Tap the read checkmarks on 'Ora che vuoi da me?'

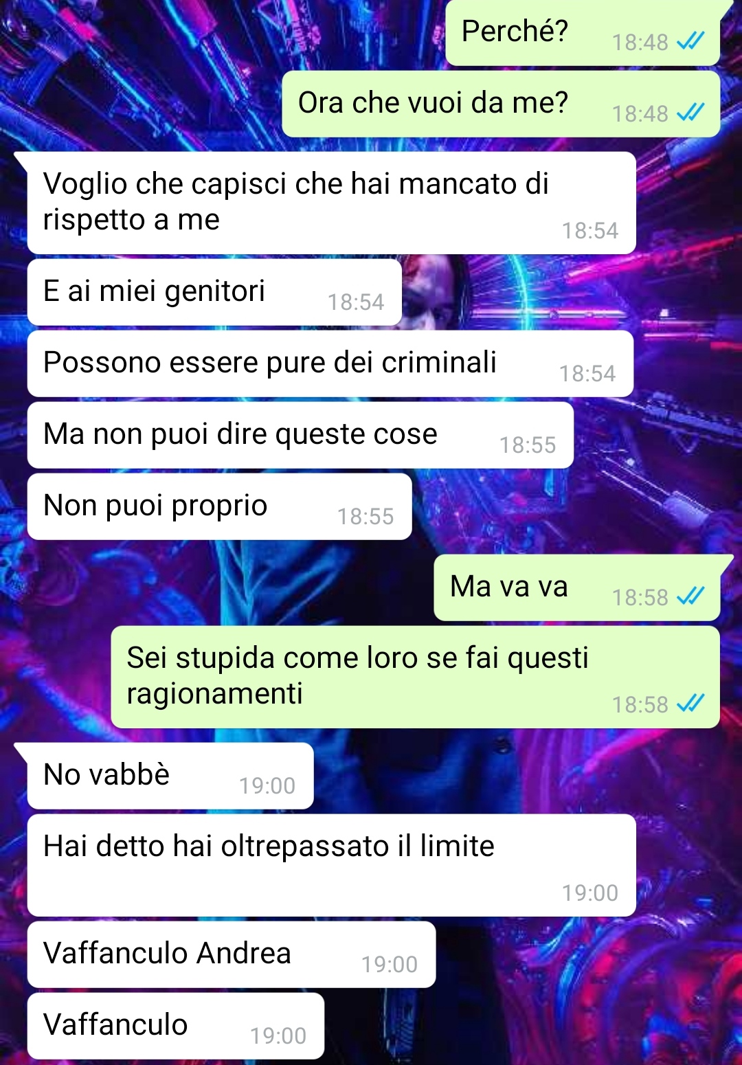[x=690, y=113]
